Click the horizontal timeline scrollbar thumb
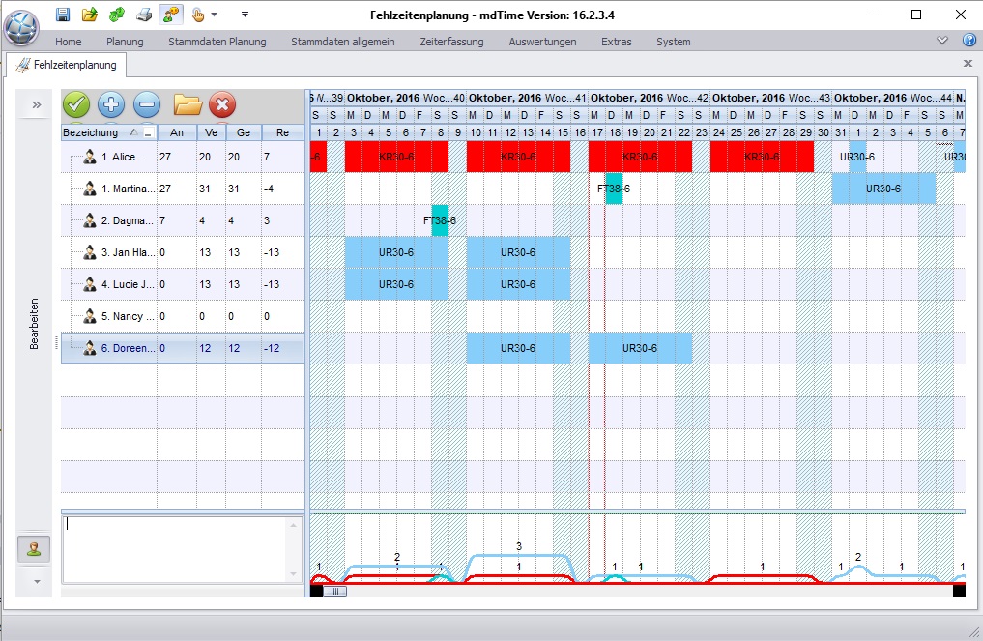 (x=334, y=591)
